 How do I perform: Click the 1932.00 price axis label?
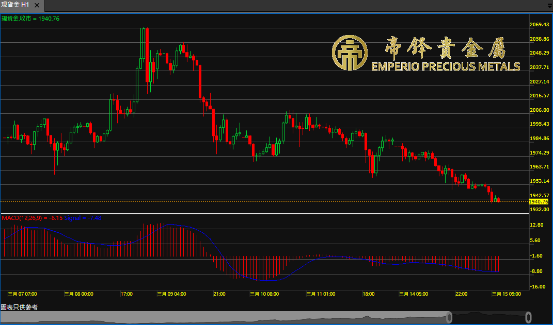click(539, 210)
